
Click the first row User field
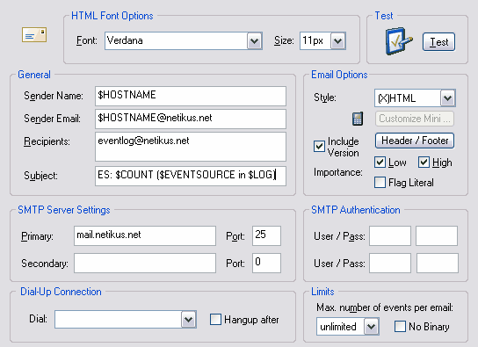(390, 235)
